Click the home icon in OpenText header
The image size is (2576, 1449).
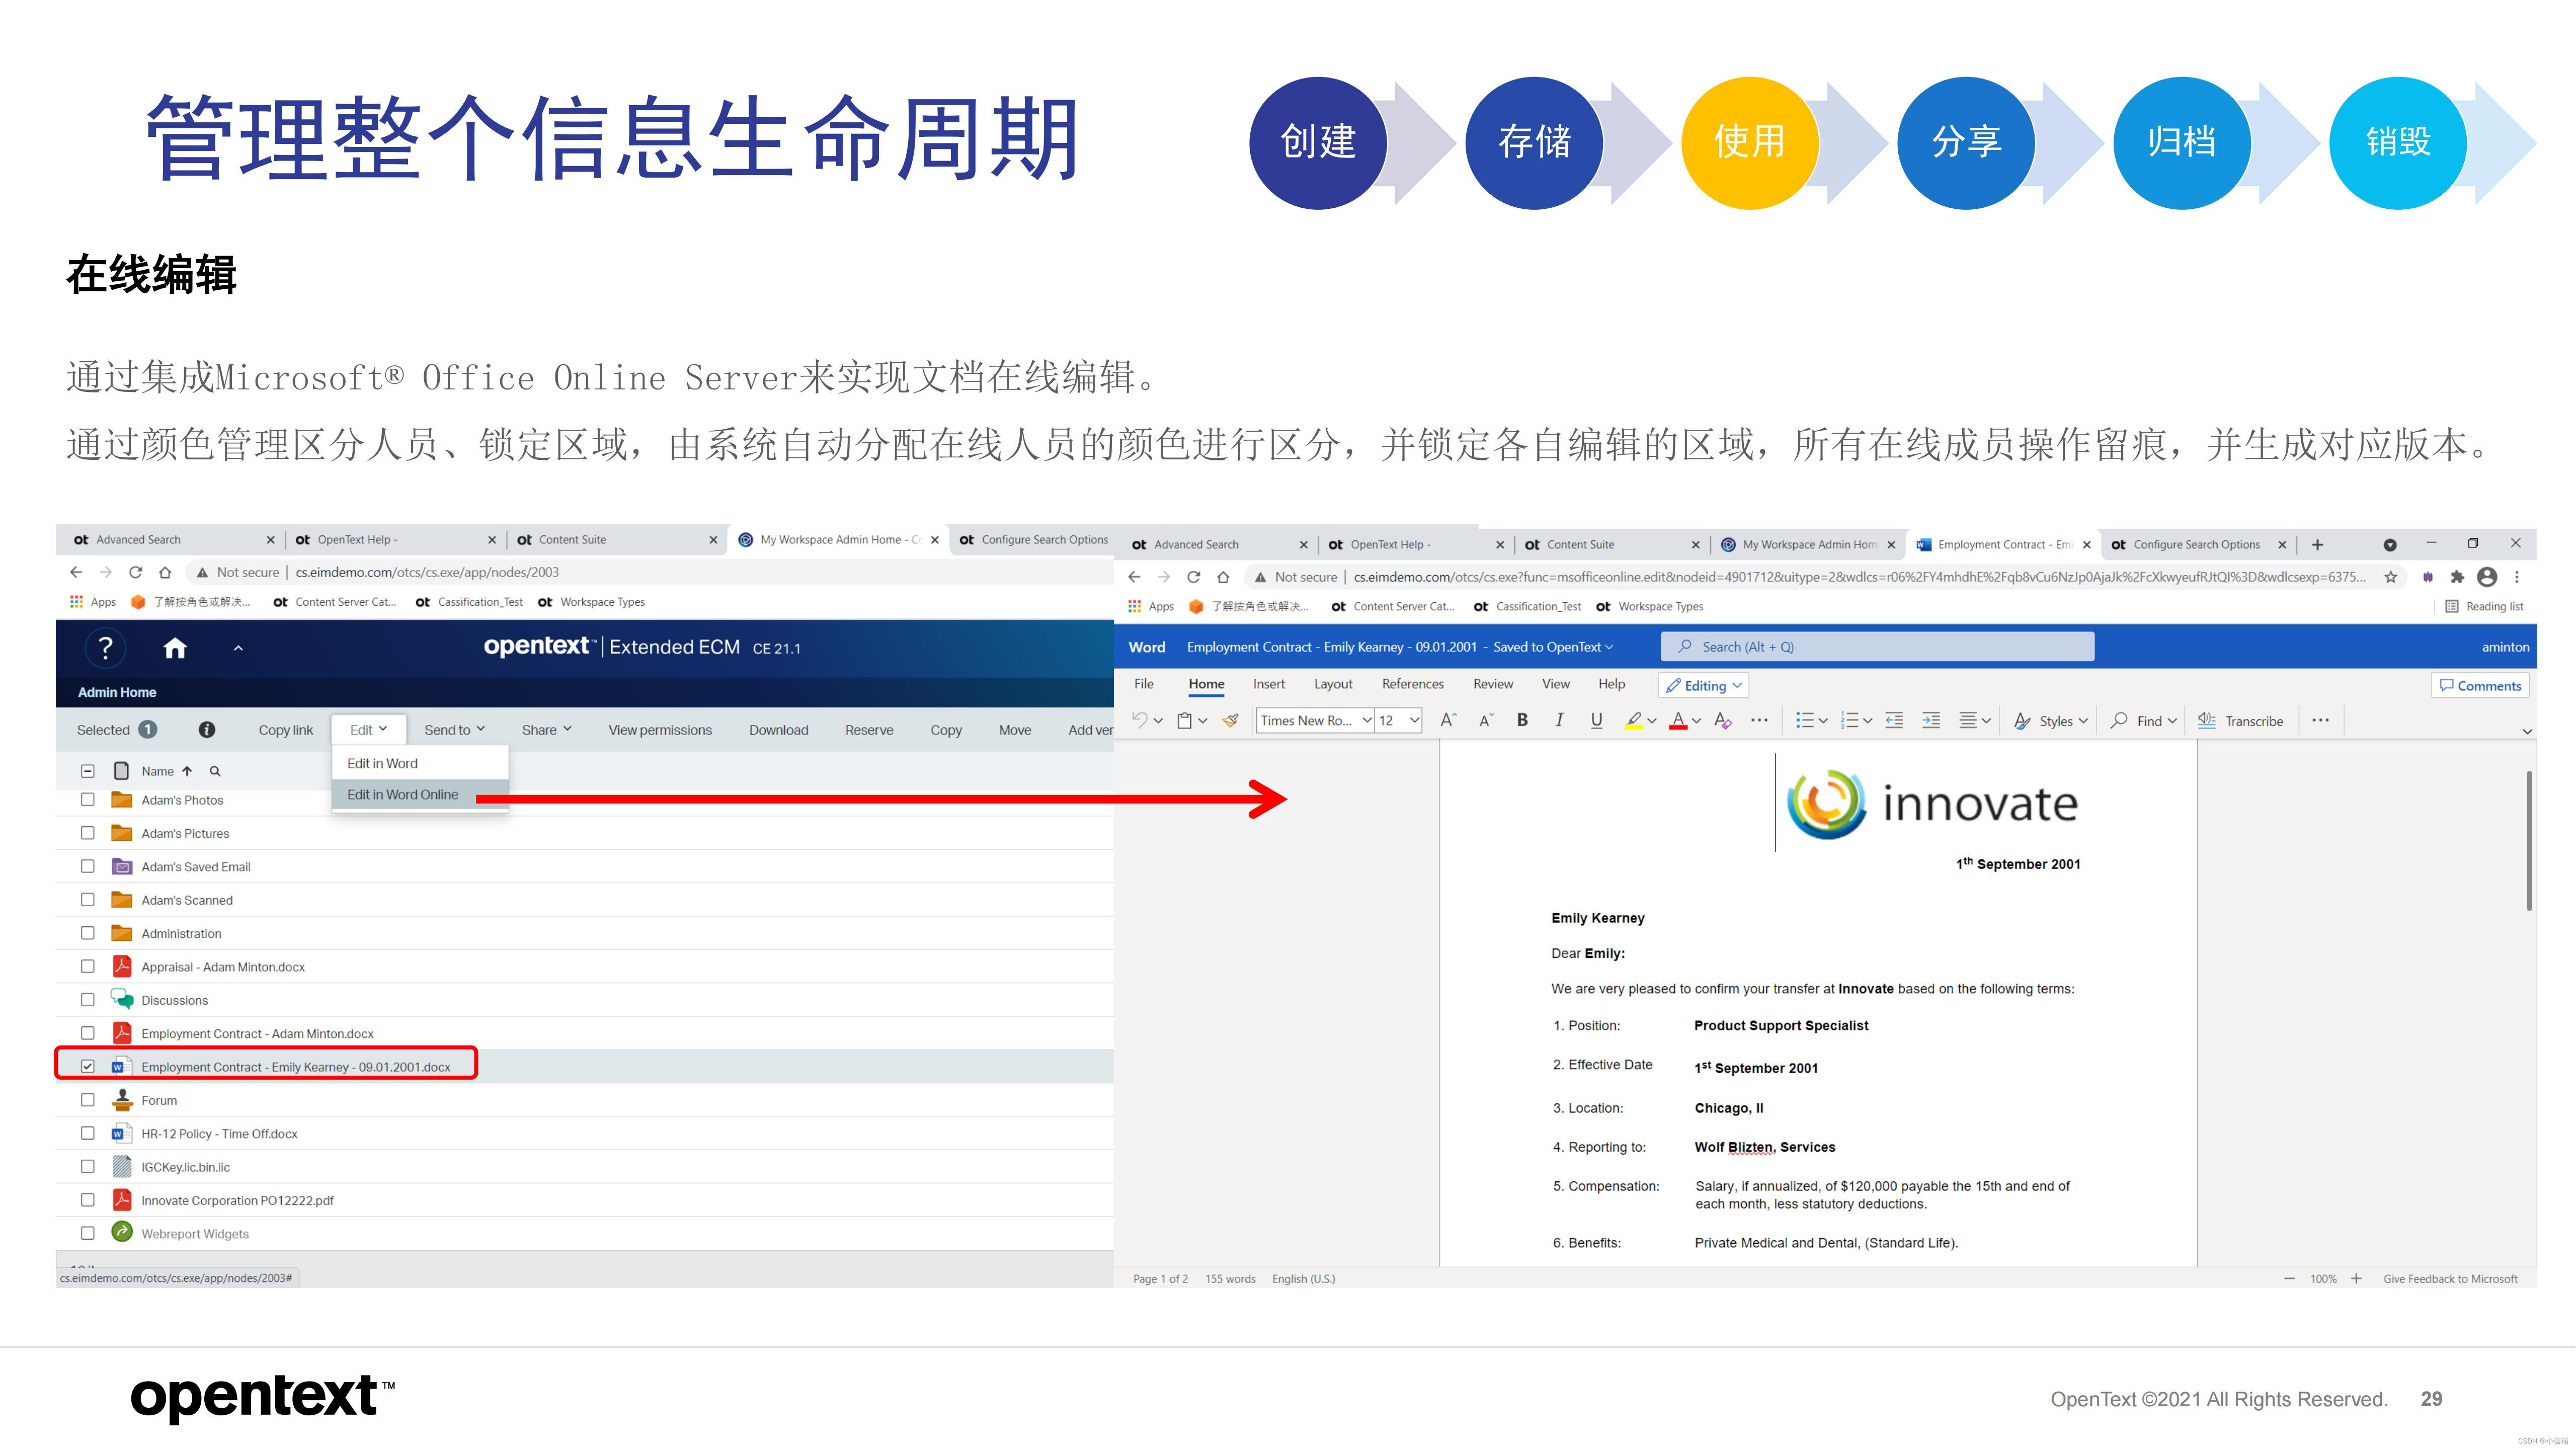pos(175,648)
